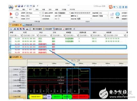Click the M1 cursor marker on the time ruler

(72, 60)
